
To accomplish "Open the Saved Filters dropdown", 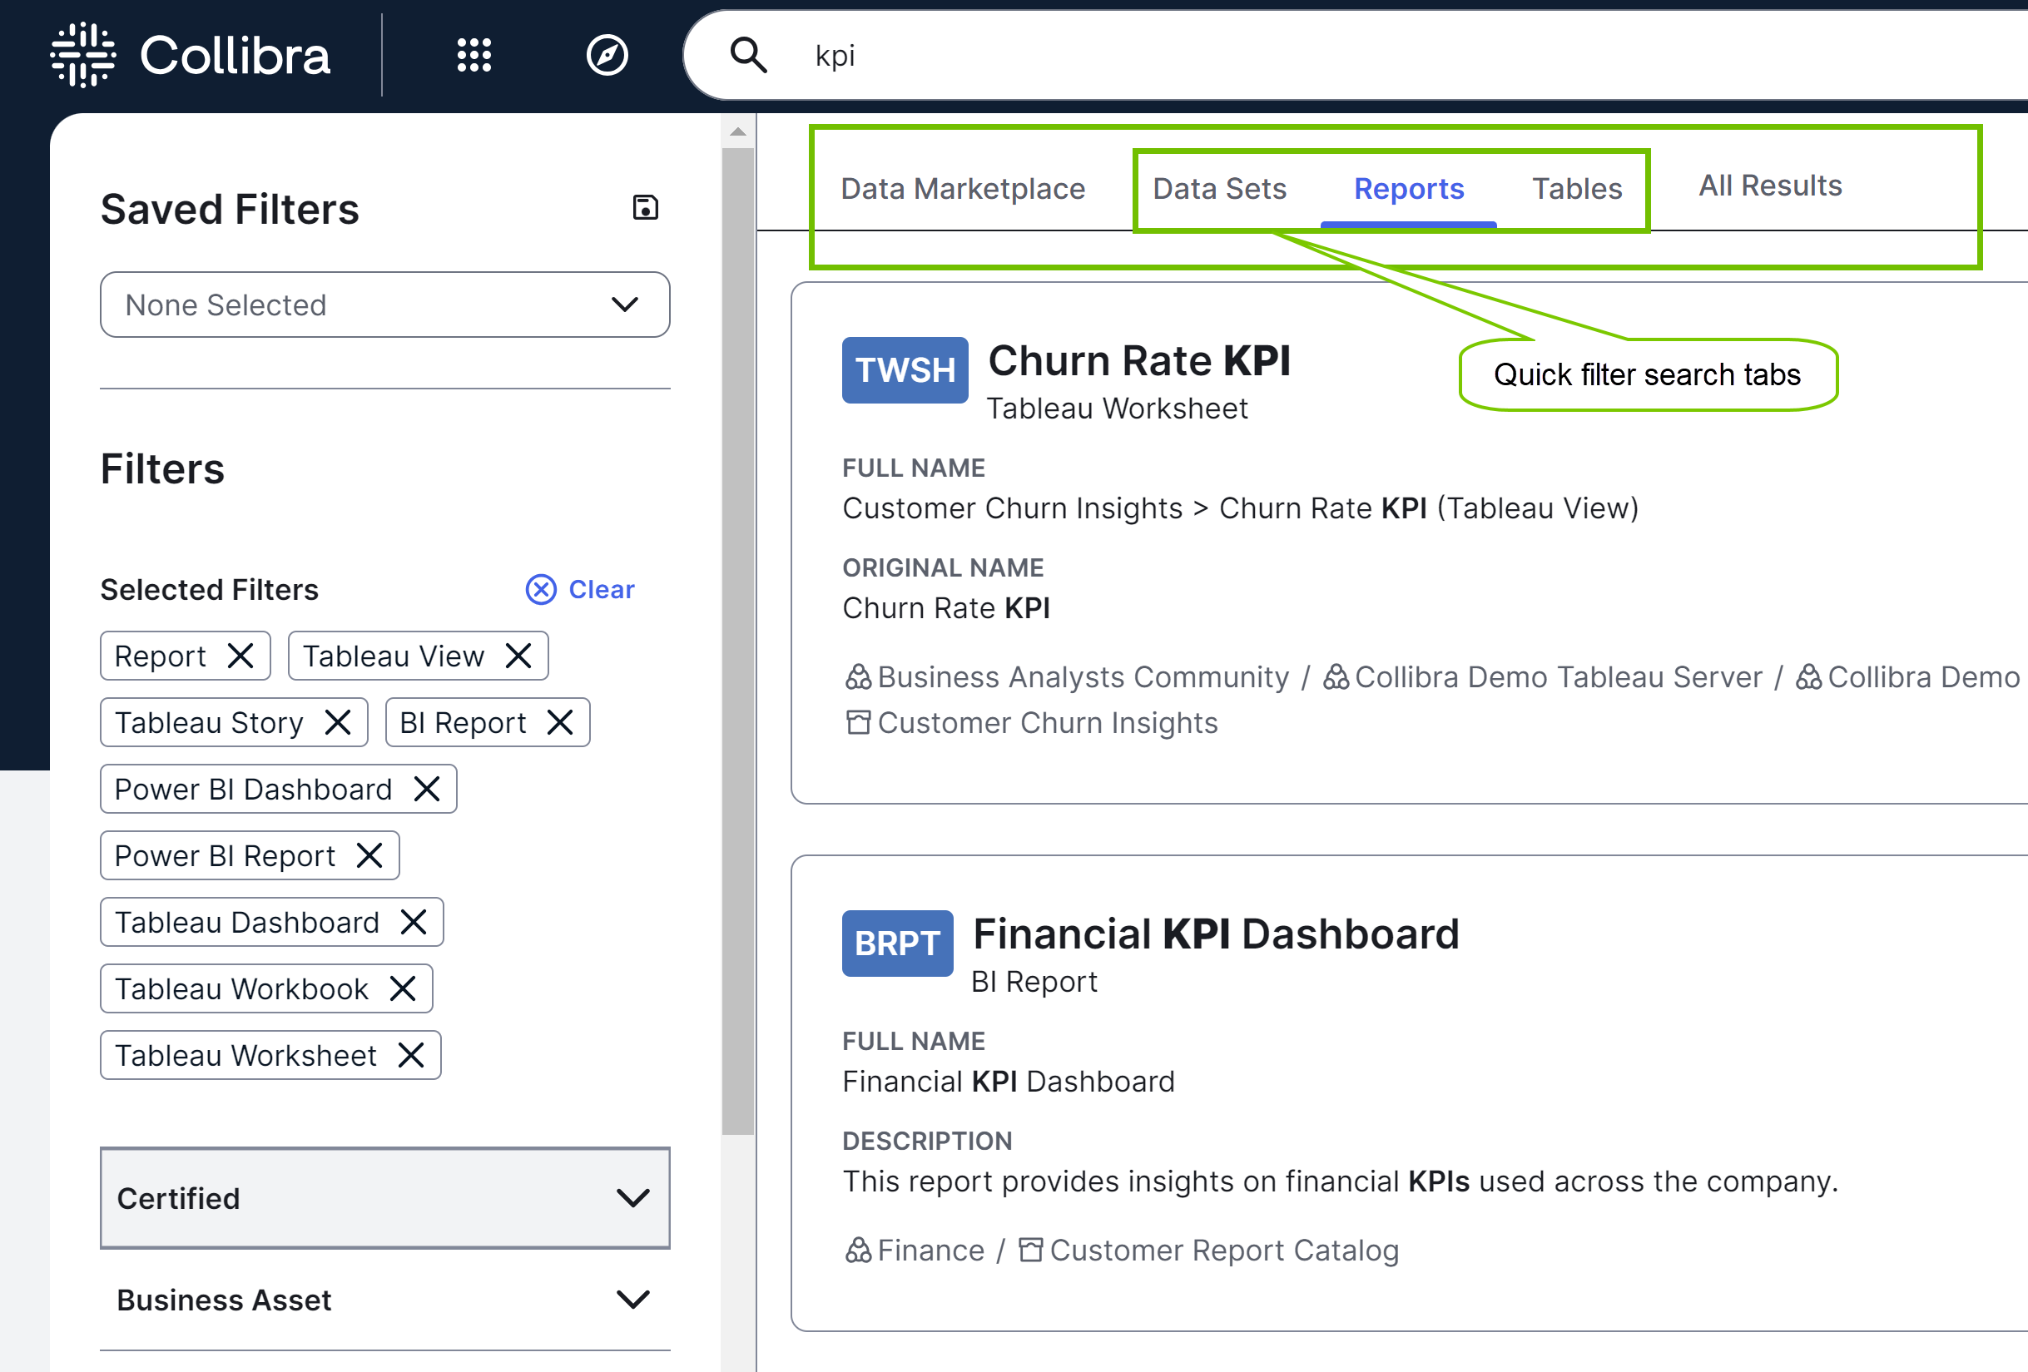I will (384, 305).
